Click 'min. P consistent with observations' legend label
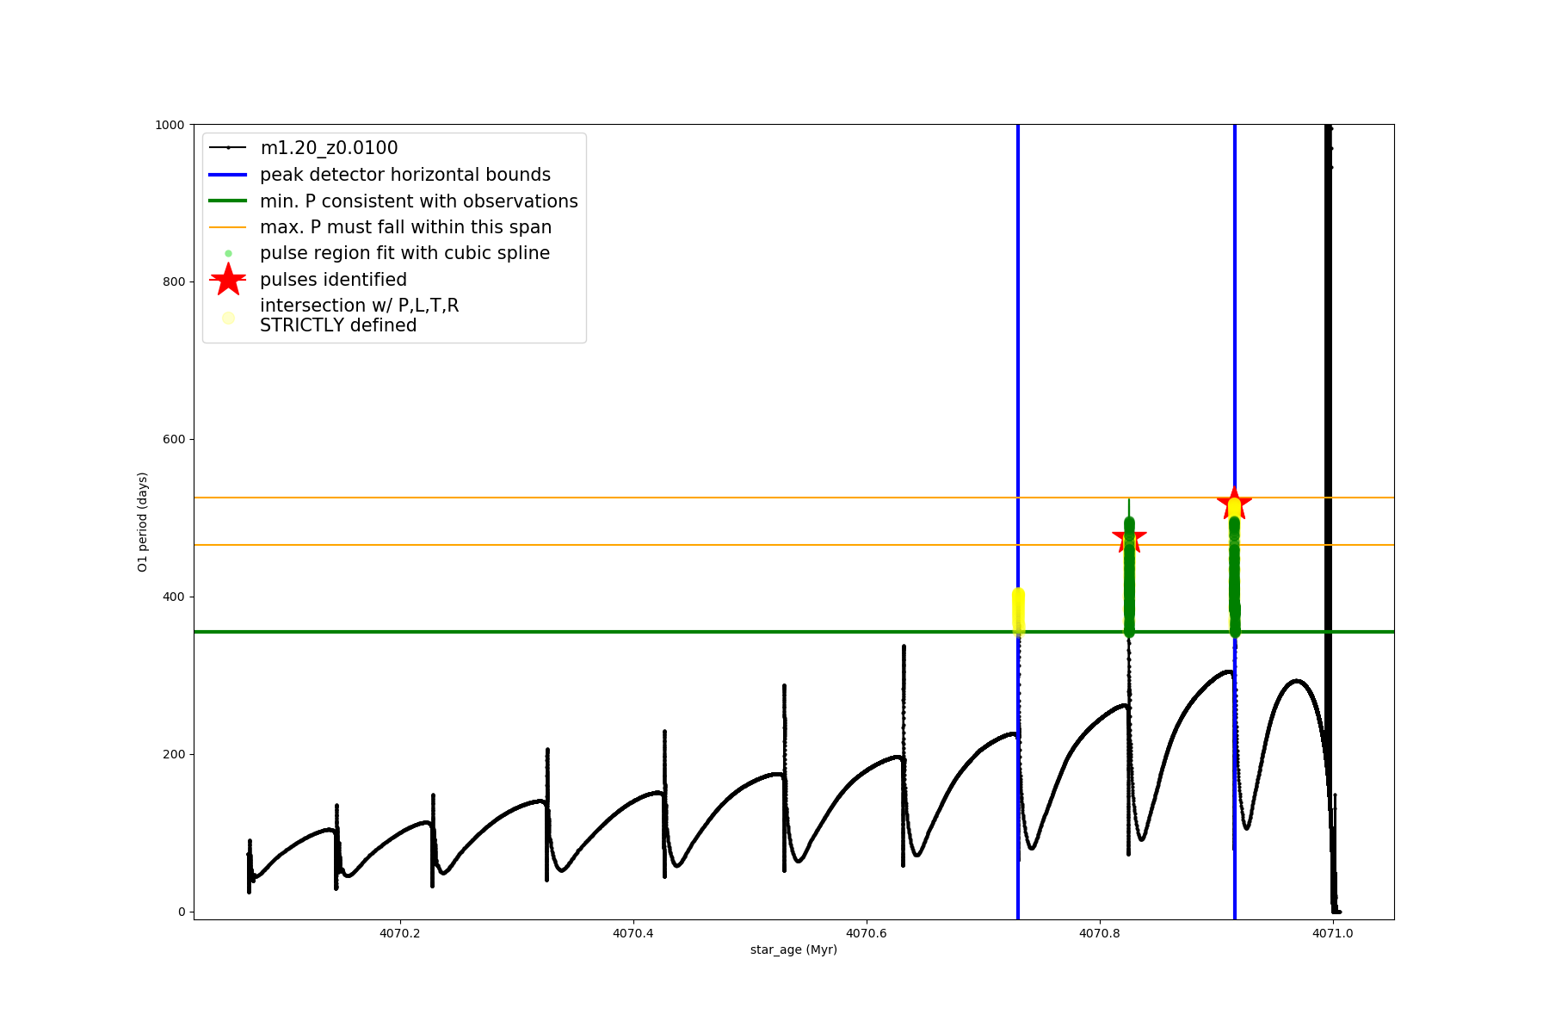Image resolution: width=1549 pixels, height=1033 pixels. coord(419,201)
